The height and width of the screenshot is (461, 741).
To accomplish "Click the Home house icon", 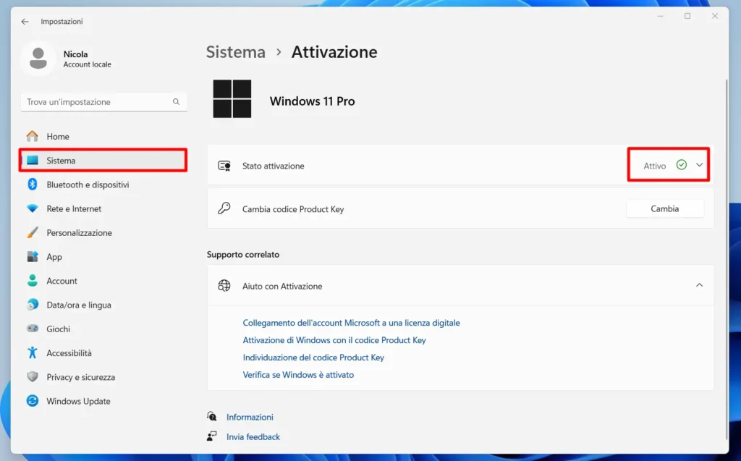I will click(x=32, y=136).
